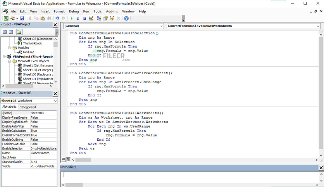Open Find with the binoculars icon

[x=49, y=18]
